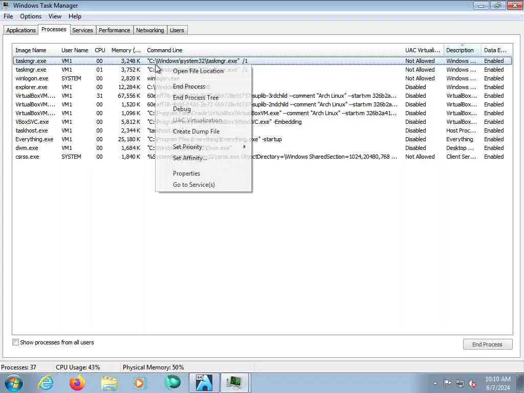Sort by the Data E... column header
The width and height of the screenshot is (524, 393).
point(496,50)
